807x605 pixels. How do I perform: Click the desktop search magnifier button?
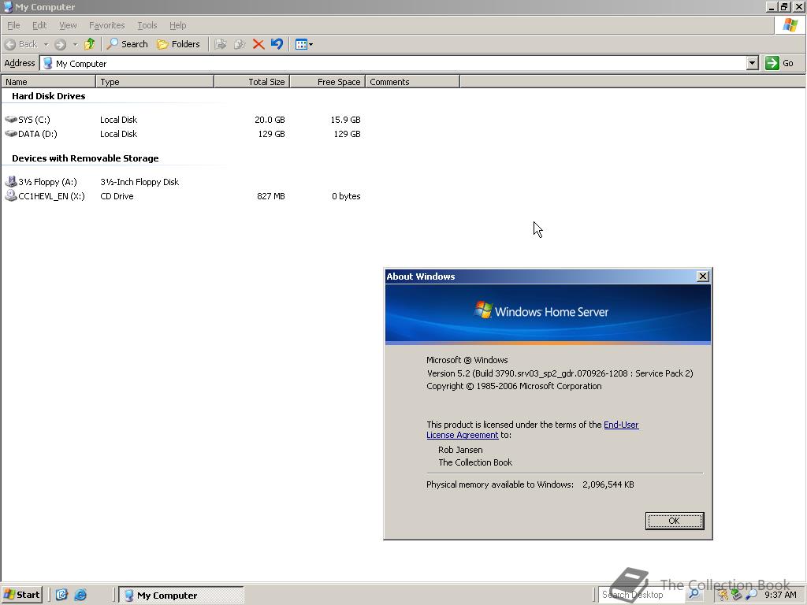tap(694, 594)
